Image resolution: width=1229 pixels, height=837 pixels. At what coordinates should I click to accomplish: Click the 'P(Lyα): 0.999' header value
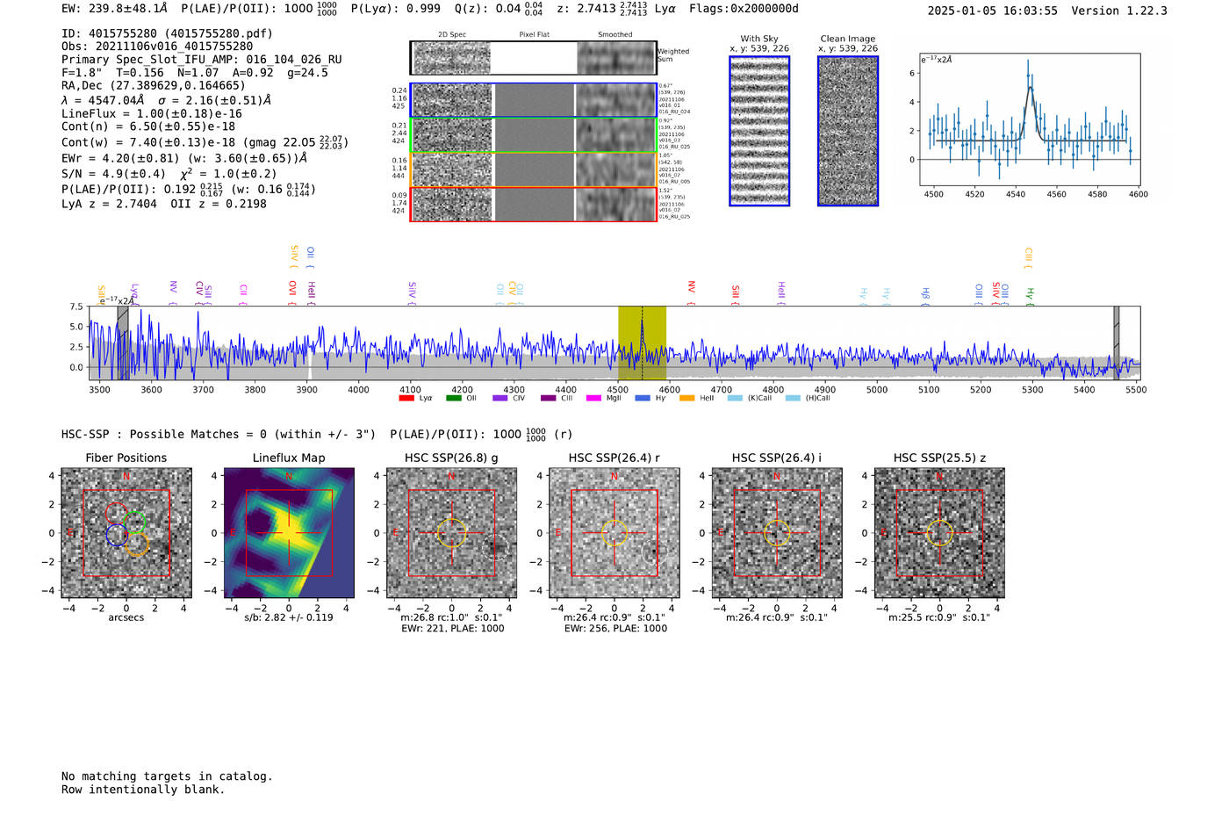click(x=396, y=9)
